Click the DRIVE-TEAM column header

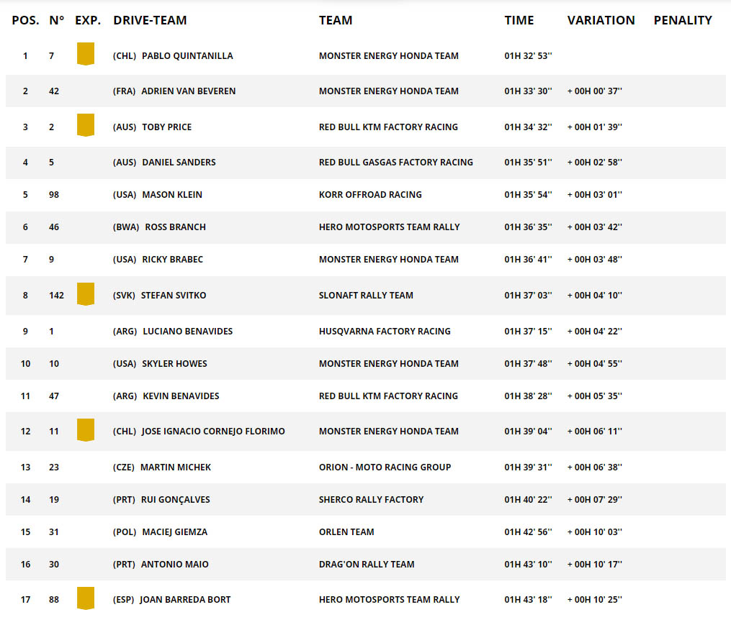[x=150, y=20]
